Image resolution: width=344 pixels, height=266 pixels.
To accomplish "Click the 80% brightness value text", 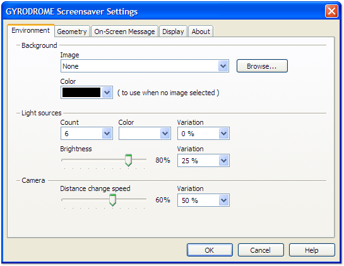I will click(x=163, y=160).
